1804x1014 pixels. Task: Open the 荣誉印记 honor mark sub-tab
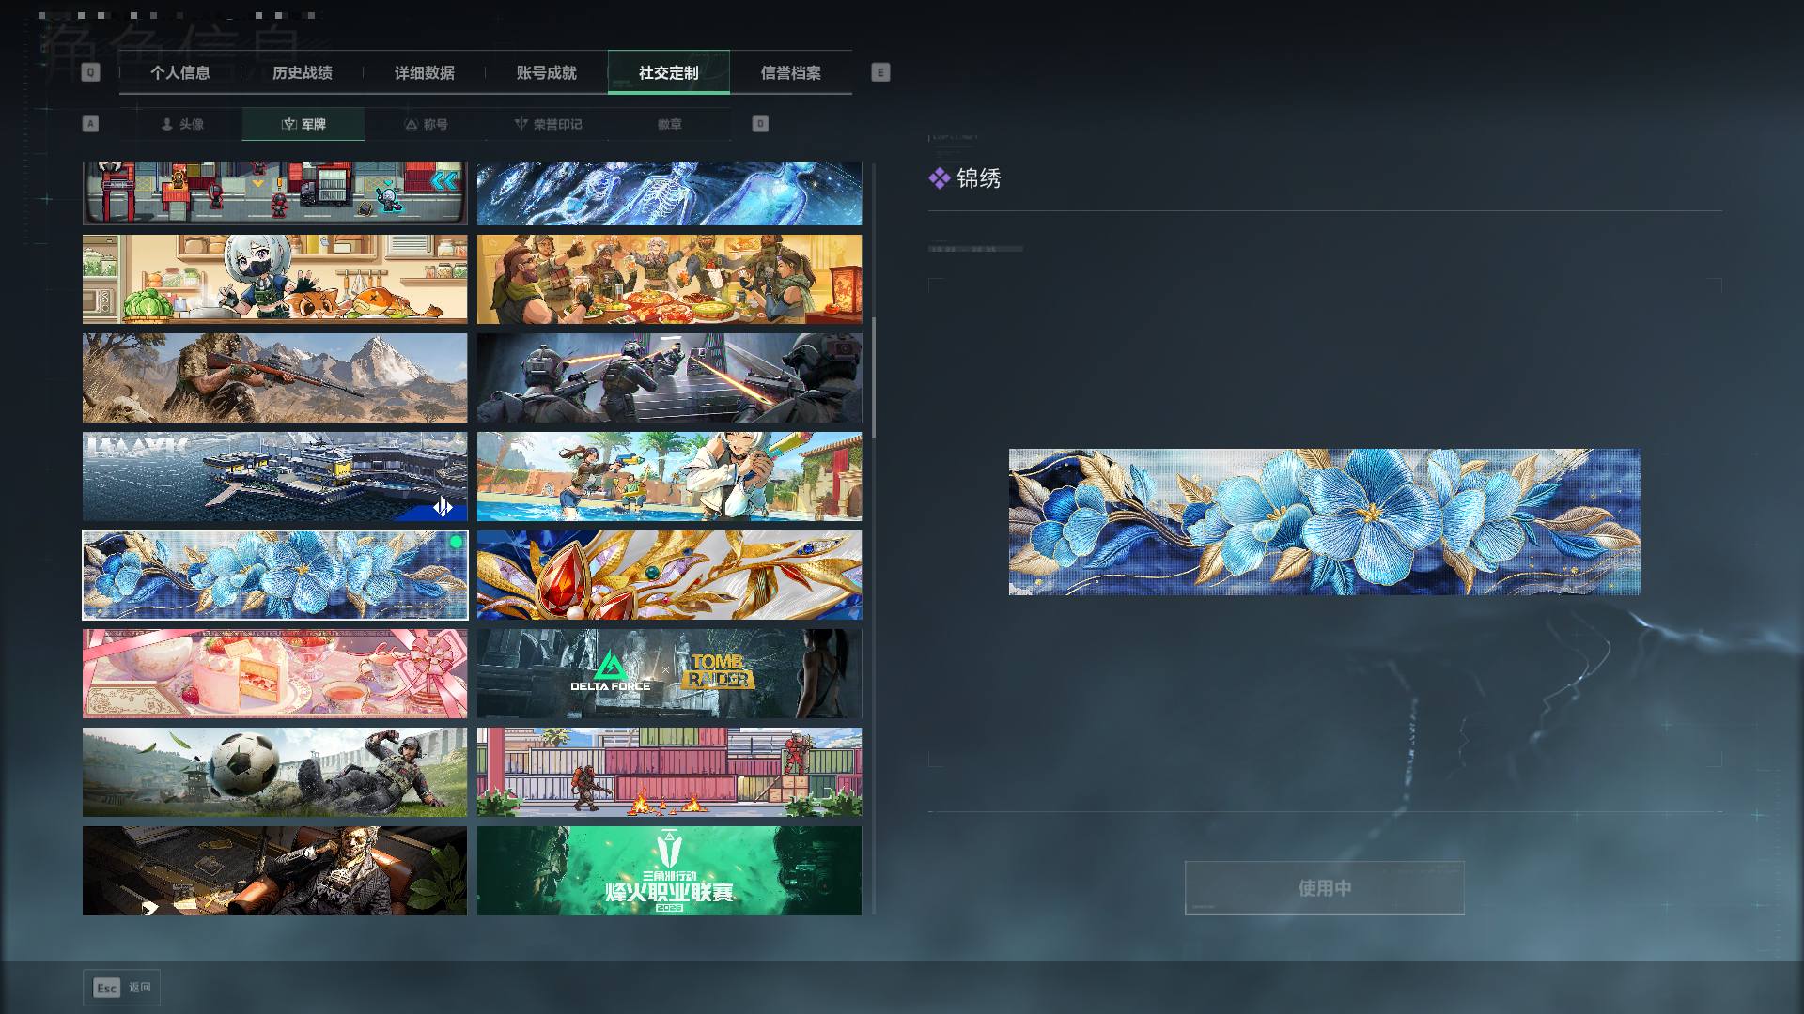pyautogui.click(x=548, y=124)
